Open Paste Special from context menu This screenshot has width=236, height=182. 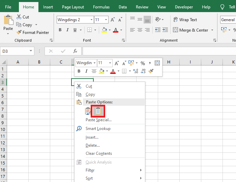[98, 120]
